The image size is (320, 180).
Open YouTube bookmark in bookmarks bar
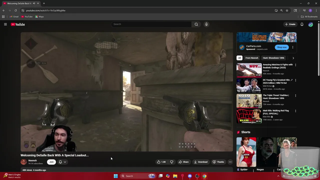[27, 17]
